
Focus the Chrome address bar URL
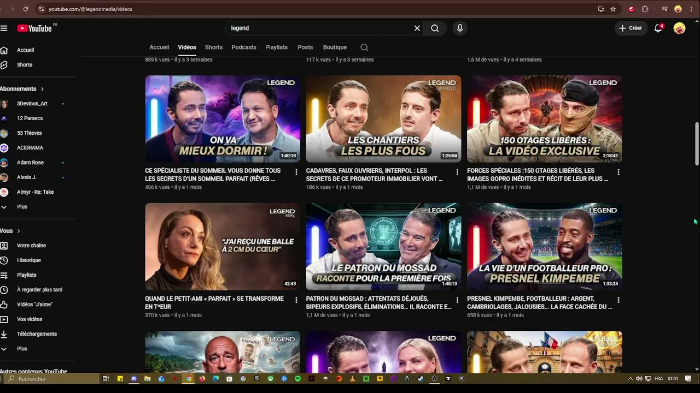click(x=90, y=9)
